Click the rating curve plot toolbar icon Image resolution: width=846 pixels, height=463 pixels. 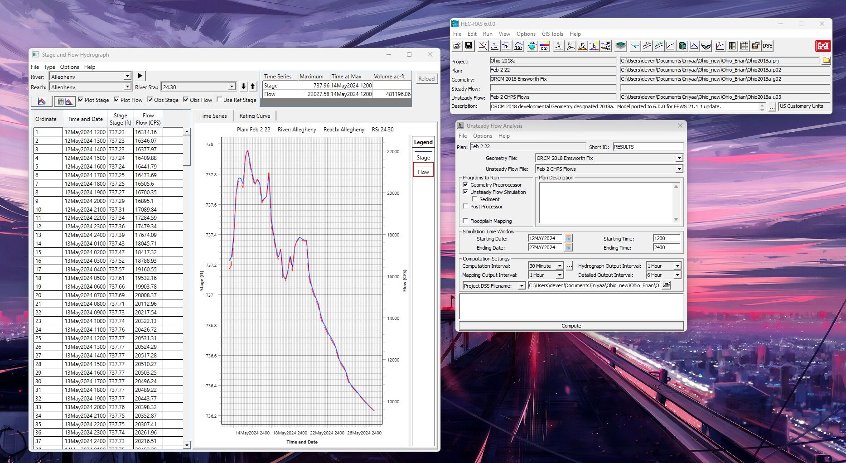pyautogui.click(x=670, y=46)
